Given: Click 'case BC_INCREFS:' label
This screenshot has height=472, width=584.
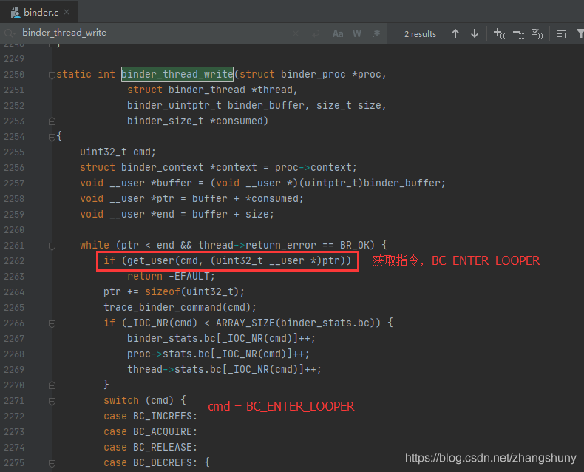Looking at the screenshot, I should tap(151, 416).
